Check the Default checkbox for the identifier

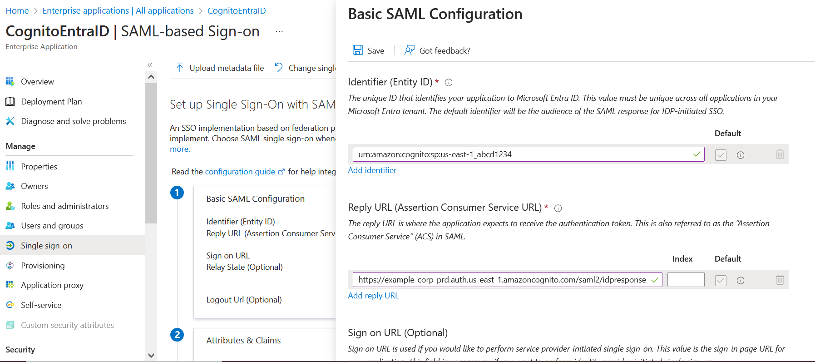(720, 154)
